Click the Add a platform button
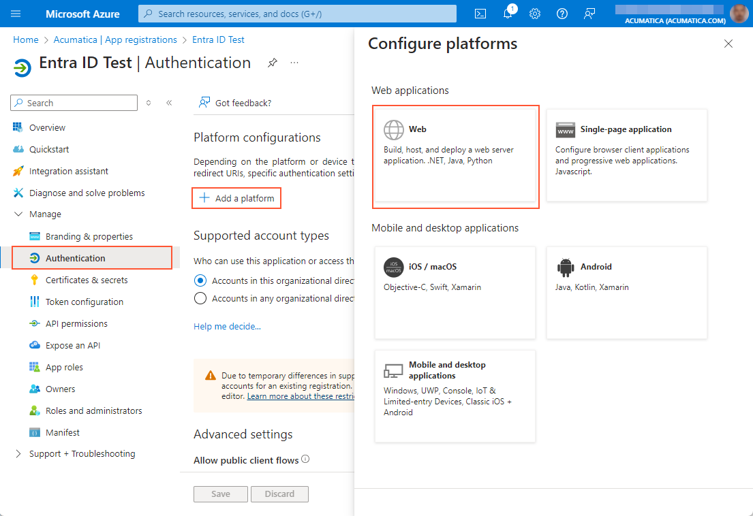The image size is (753, 516). coord(236,198)
